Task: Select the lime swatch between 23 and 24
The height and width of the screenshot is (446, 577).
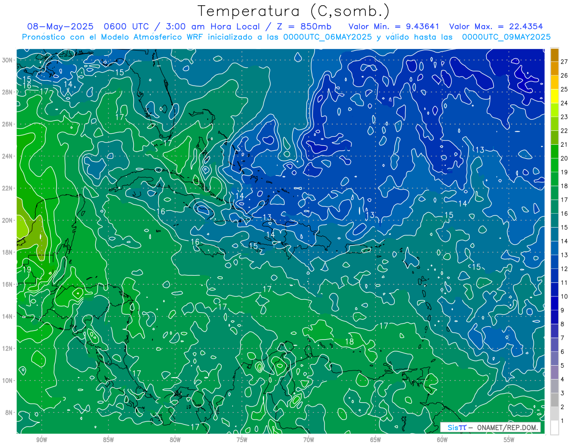Action: point(554,110)
